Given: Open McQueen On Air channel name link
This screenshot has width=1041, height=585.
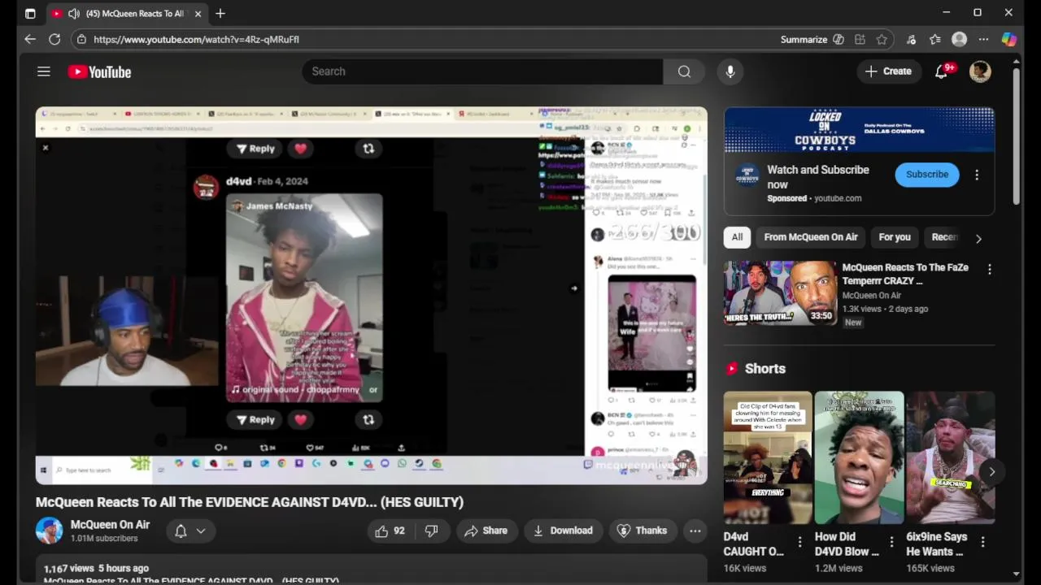Looking at the screenshot, I should coord(110,525).
